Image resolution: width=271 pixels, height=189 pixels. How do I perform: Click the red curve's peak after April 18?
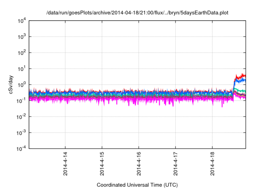(x=243, y=75)
